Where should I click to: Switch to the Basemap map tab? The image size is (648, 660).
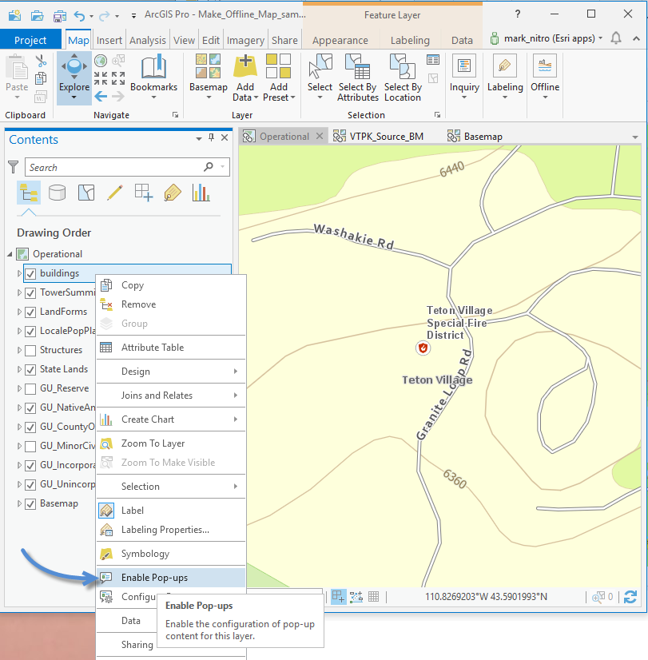click(x=475, y=137)
